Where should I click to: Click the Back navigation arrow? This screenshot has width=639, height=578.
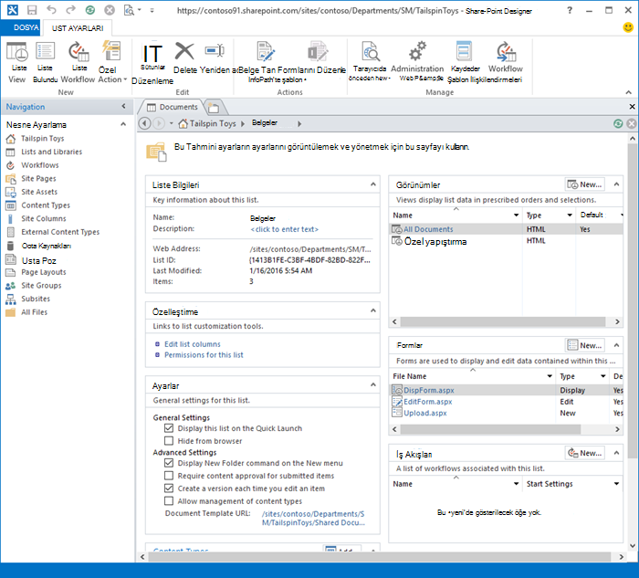[x=144, y=123]
